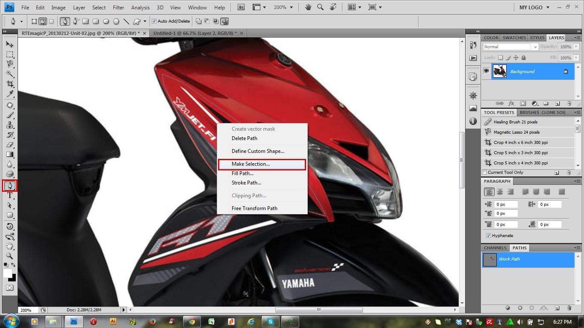The height and width of the screenshot is (328, 584).
Task: Stroke path with brush in Paths panel
Action: (520, 308)
